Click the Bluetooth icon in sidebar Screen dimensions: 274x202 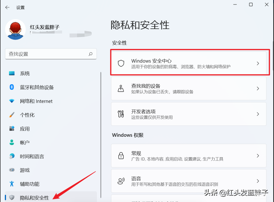coord(12,87)
